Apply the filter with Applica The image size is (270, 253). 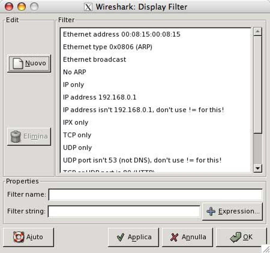[133, 237]
